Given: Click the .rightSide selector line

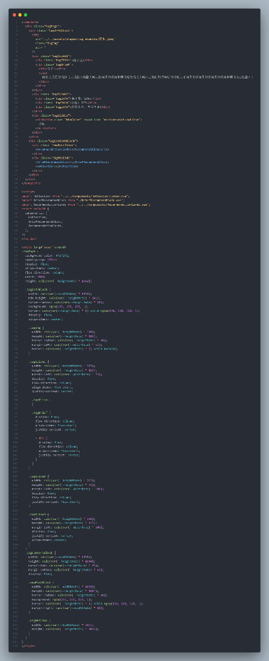Looking at the screenshot, I should (39, 621).
